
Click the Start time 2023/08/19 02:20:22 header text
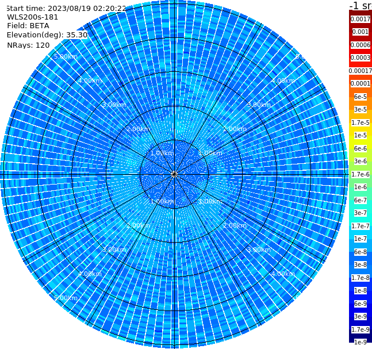click(66, 9)
